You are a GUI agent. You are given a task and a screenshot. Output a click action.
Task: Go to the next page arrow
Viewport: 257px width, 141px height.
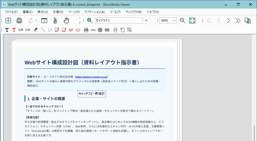point(228,21)
